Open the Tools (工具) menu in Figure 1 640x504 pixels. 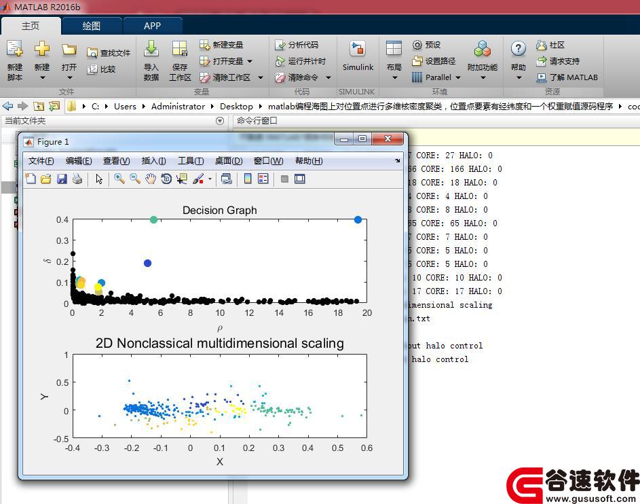click(191, 161)
